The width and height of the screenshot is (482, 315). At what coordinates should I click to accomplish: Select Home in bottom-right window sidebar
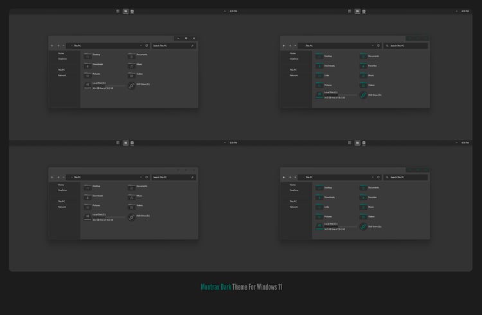[293, 185]
